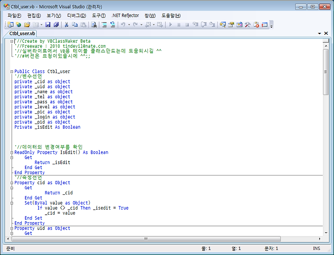Open the Add New Item dropdown arrow

[x=41, y=25]
